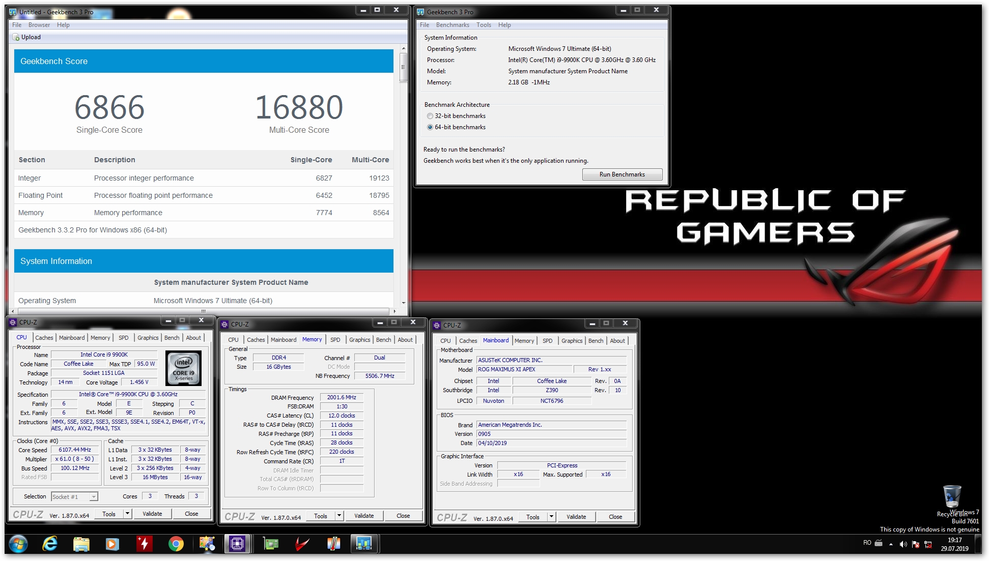Open Windows Media Player from taskbar

(112, 544)
